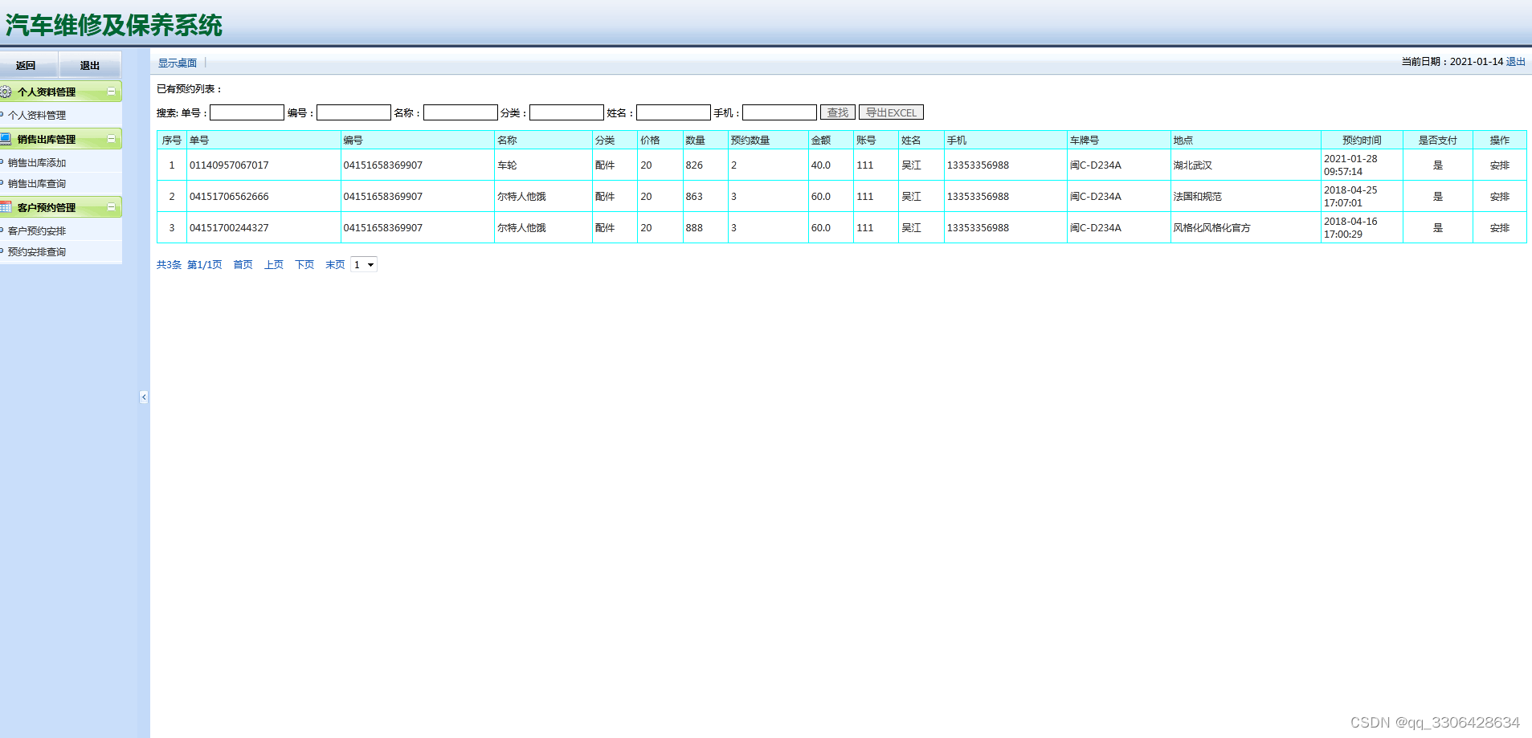Focus the 姓名 search field

click(x=673, y=112)
